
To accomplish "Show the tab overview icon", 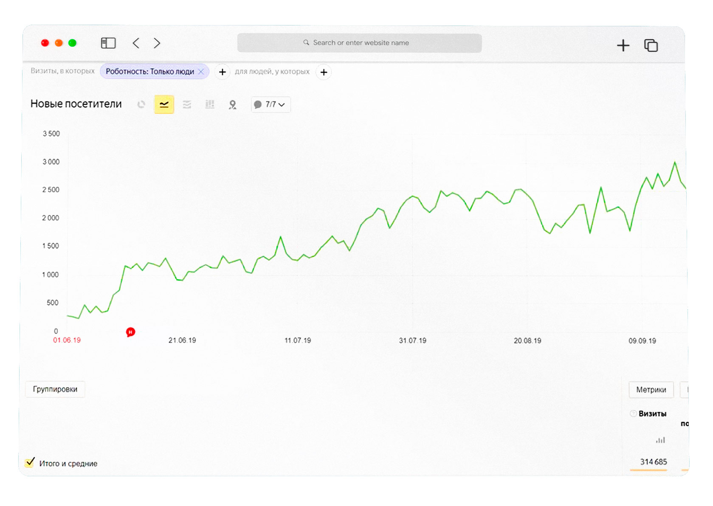I will [x=651, y=45].
